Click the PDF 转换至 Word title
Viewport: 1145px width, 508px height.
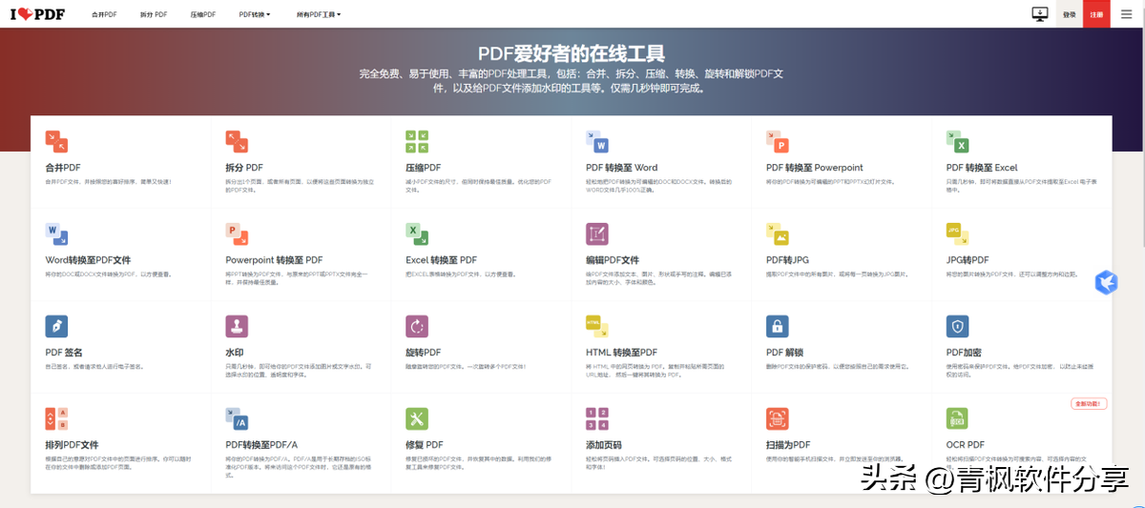point(621,168)
